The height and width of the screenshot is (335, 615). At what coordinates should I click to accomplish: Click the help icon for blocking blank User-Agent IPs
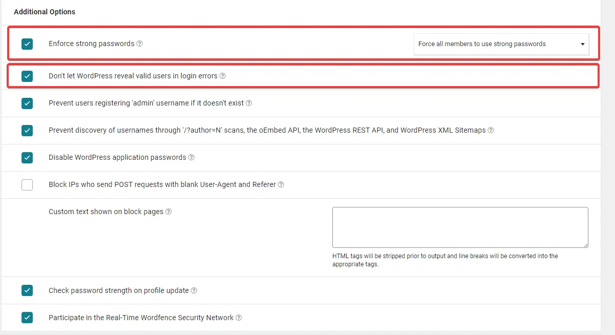281,184
